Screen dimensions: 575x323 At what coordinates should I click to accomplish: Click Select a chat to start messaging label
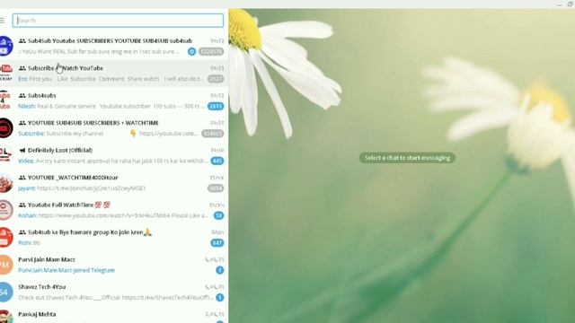tap(407, 158)
